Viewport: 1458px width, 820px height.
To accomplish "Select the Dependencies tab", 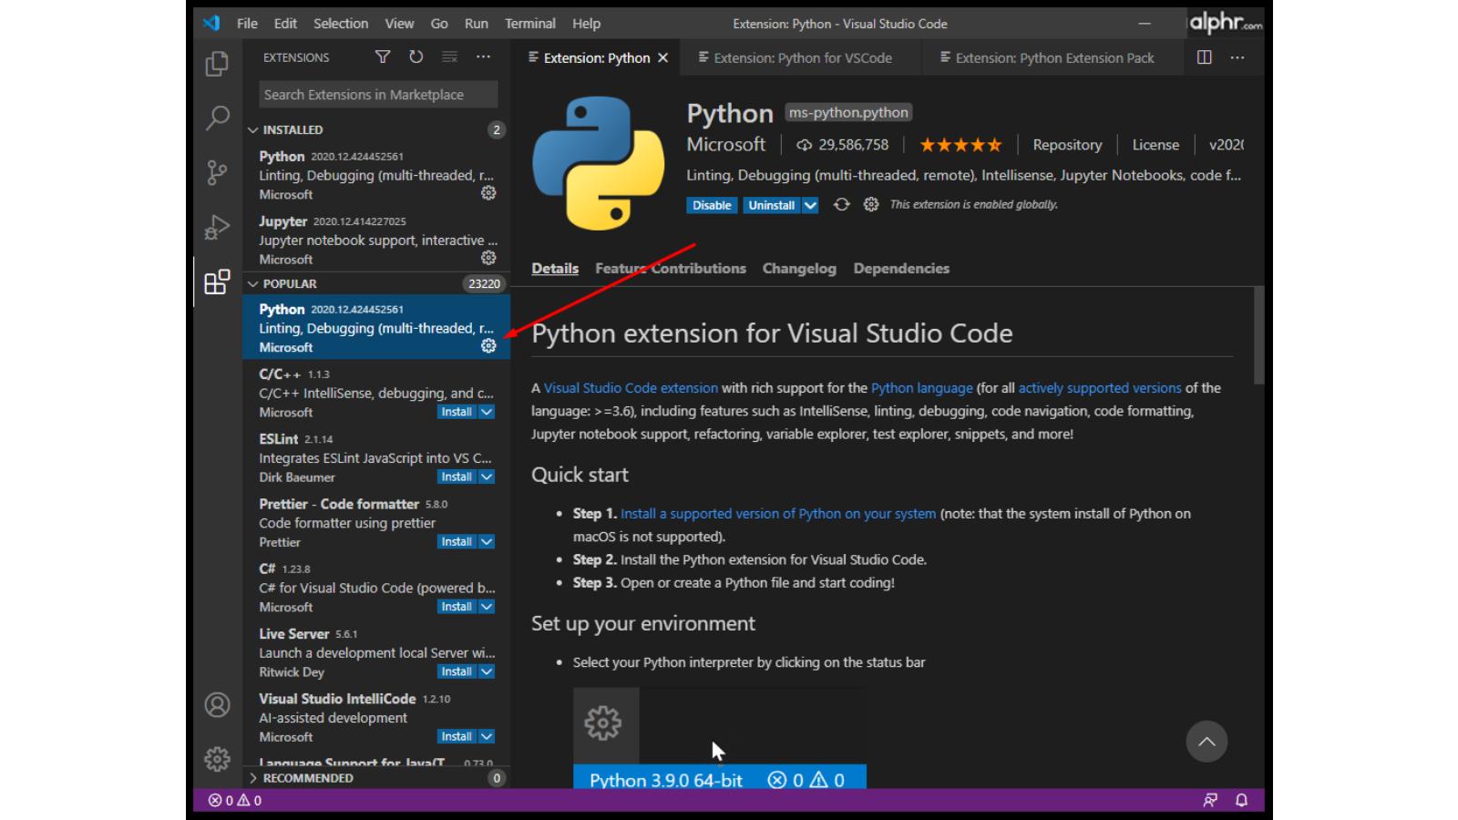I will [x=901, y=269].
